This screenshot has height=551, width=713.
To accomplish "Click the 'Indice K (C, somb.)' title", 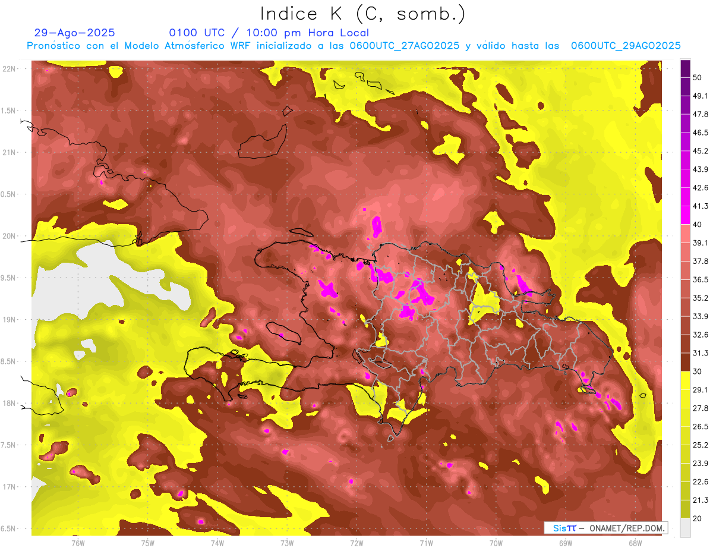I will (362, 14).
